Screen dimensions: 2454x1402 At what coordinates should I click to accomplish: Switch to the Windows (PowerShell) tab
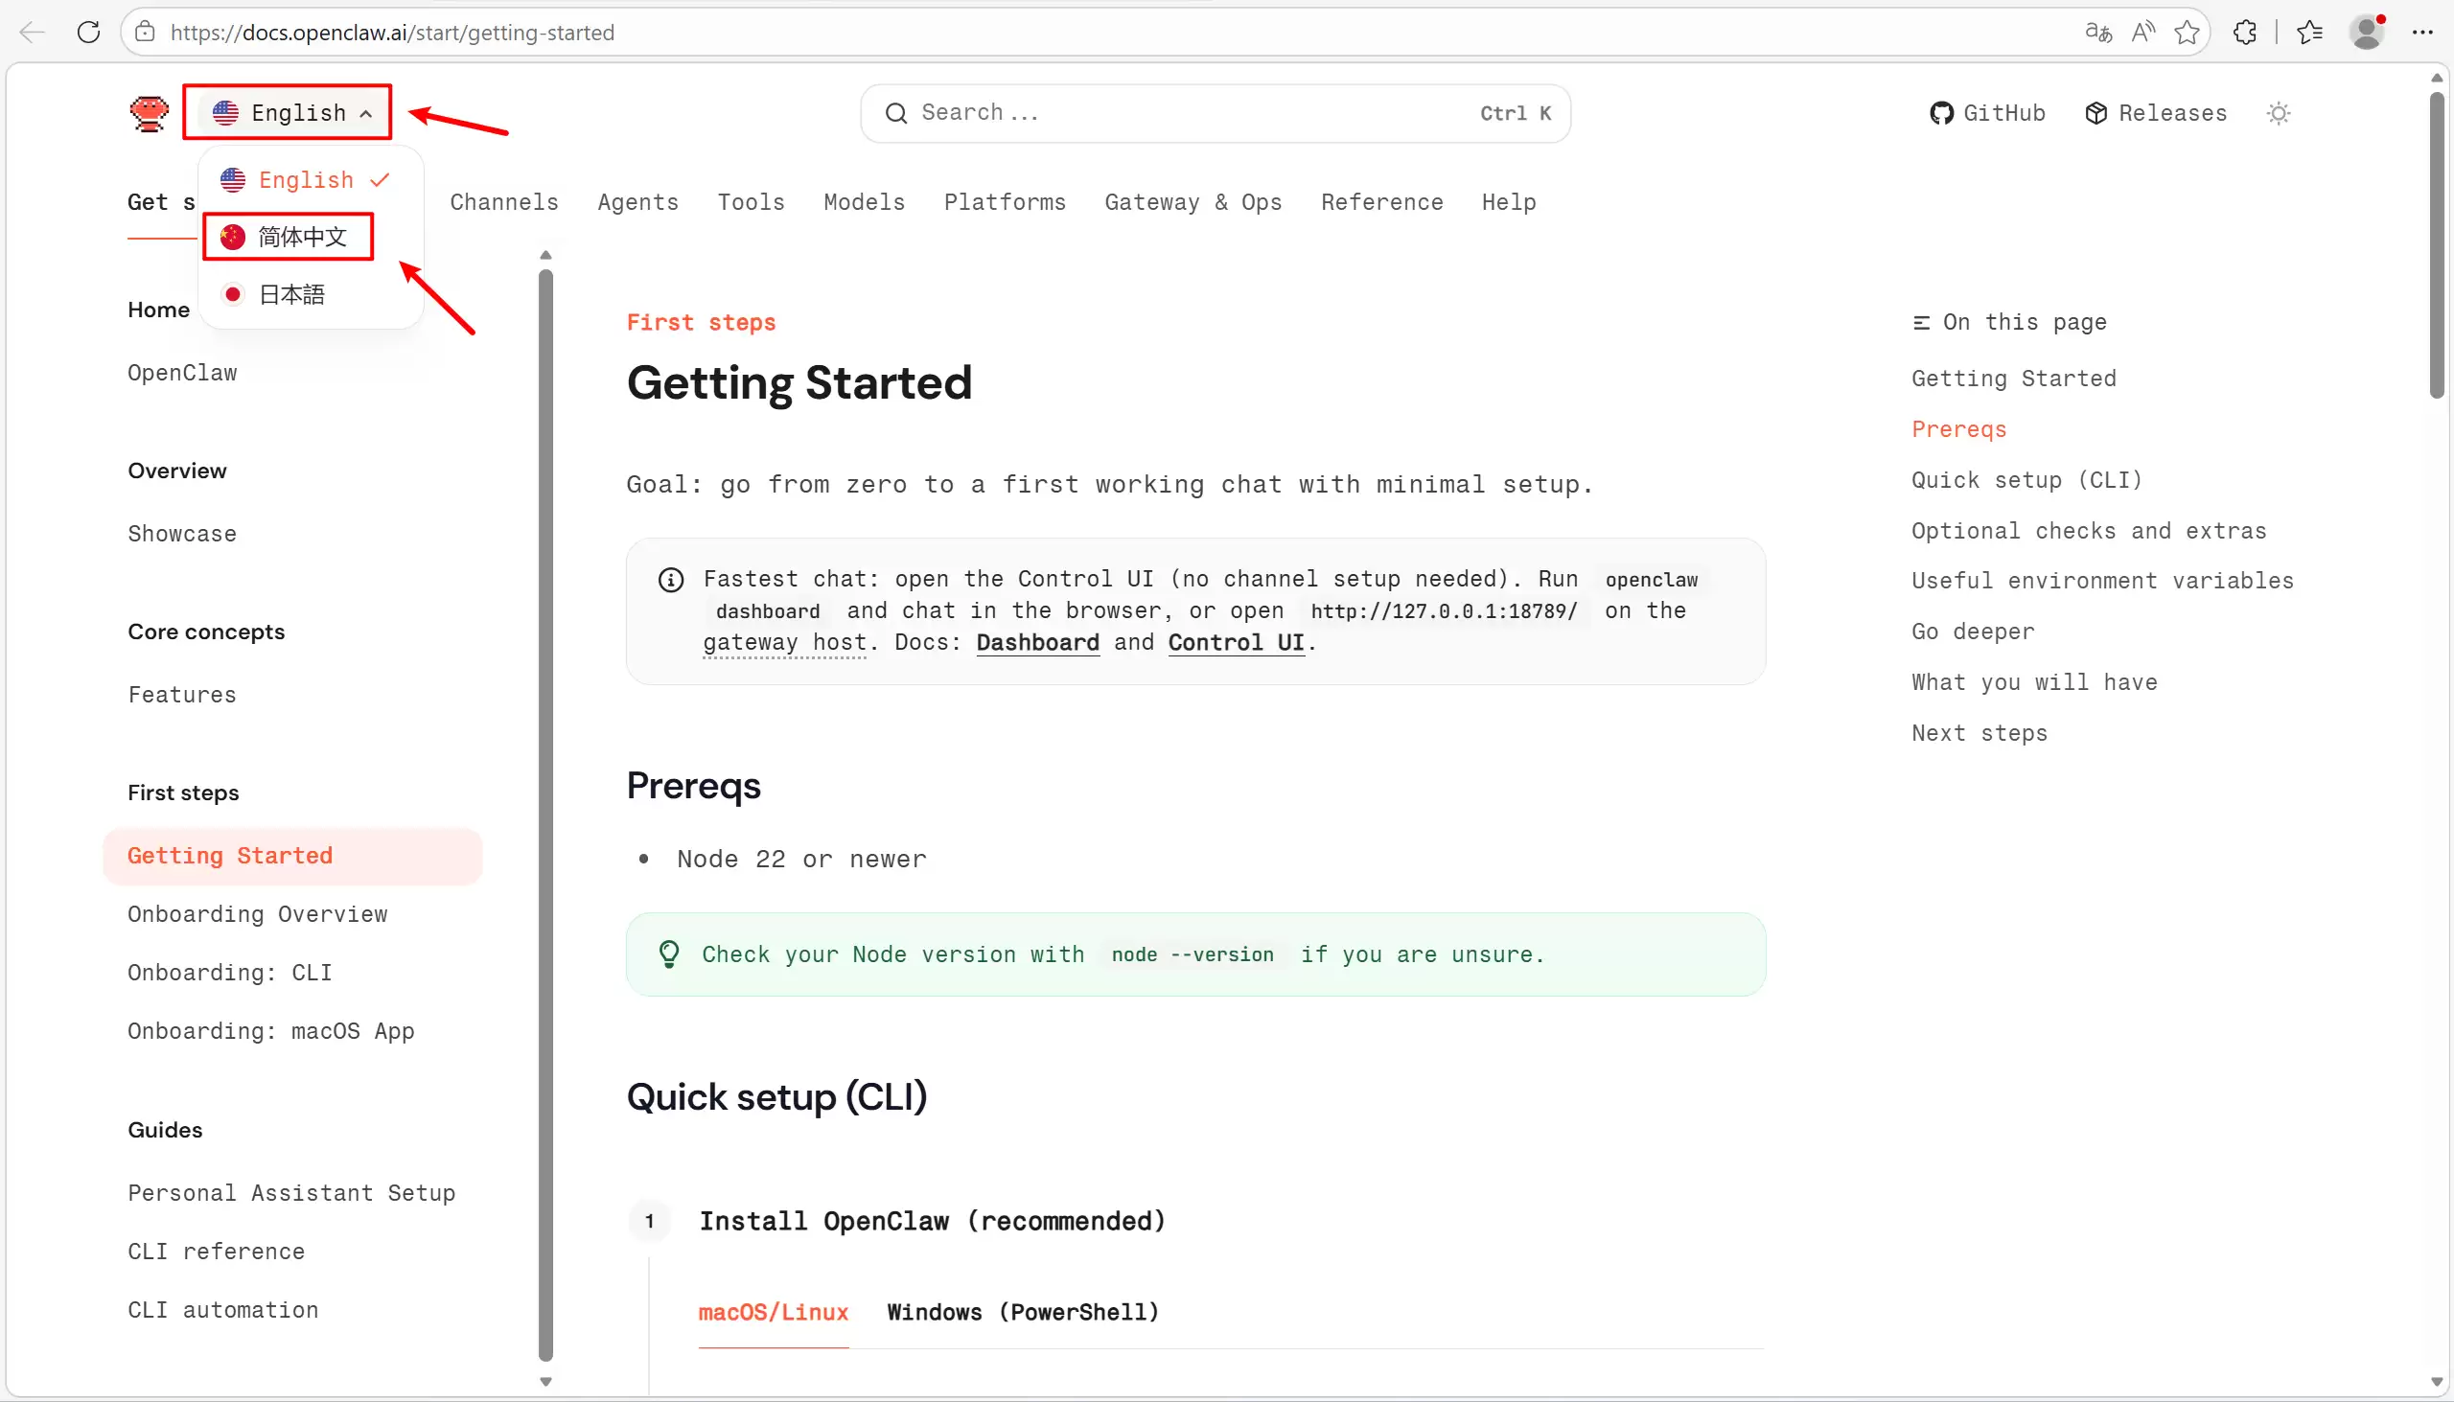(1023, 1313)
